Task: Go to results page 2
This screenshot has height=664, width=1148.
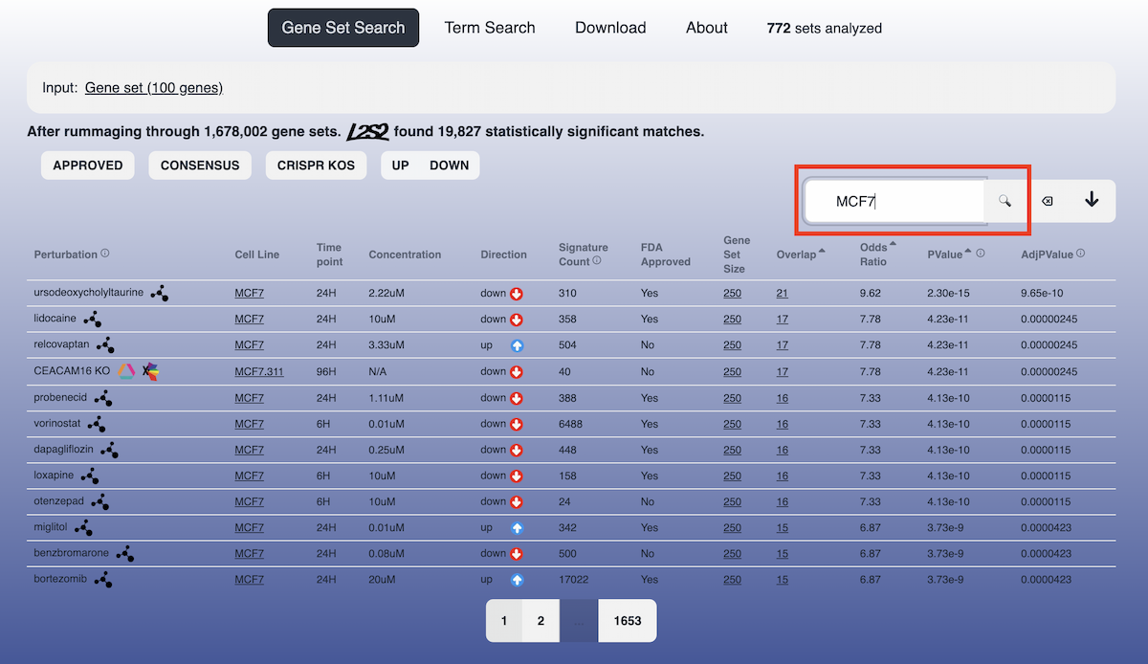Action: [x=541, y=621]
